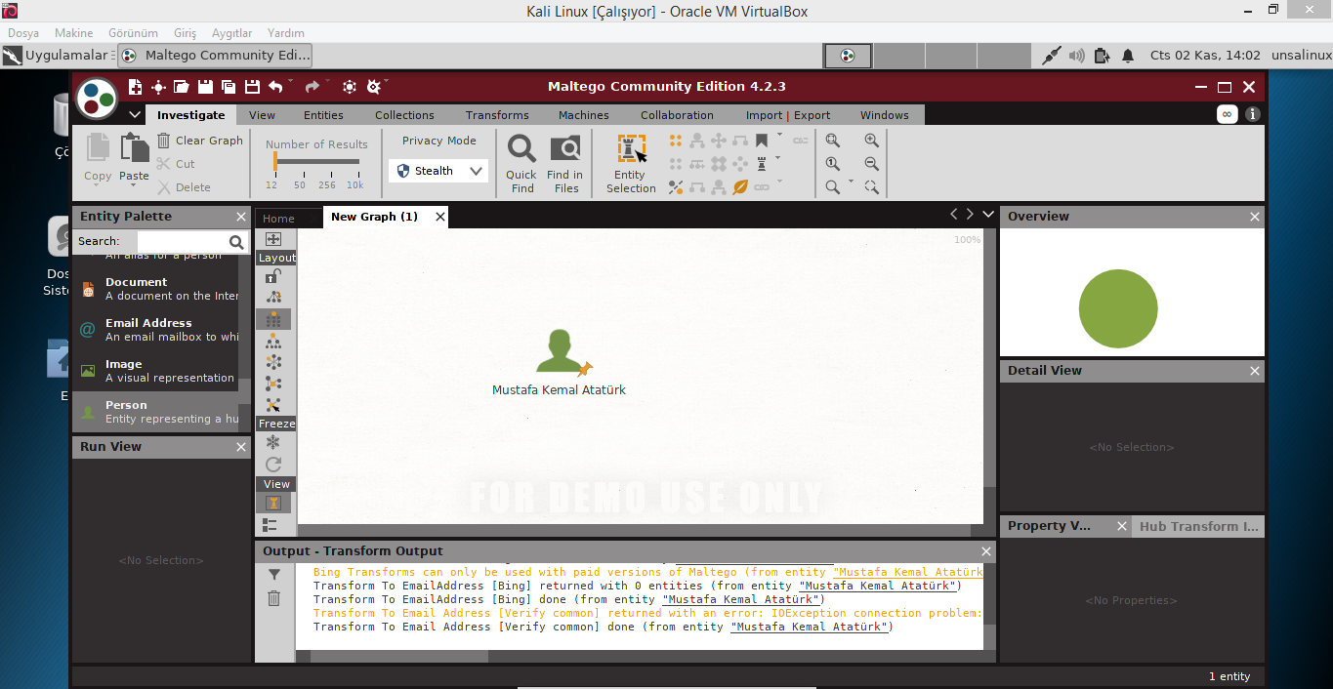The height and width of the screenshot is (689, 1333).
Task: Switch to the Home graph tab
Action: point(278,219)
